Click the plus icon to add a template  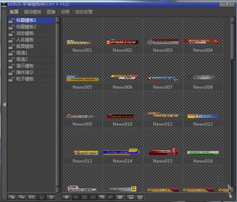pyautogui.click(x=67, y=197)
